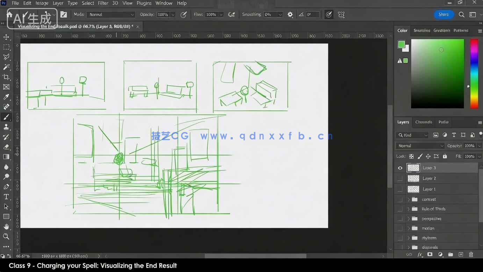Screen dimensions: 483x272
Task: Delete layer using trash icon
Action: click(471, 255)
